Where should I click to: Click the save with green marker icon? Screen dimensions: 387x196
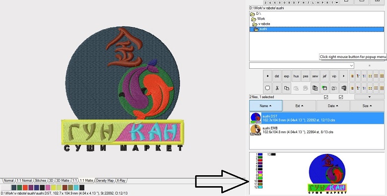pyautogui.click(x=324, y=88)
